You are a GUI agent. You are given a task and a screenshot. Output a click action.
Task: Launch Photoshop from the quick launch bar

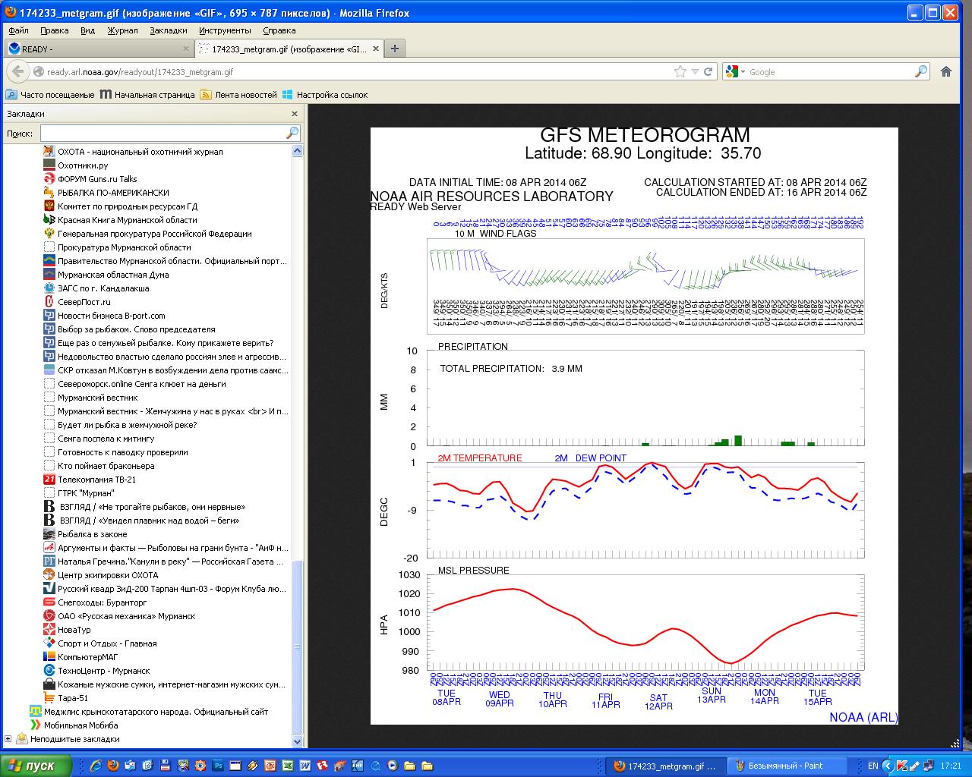click(218, 766)
